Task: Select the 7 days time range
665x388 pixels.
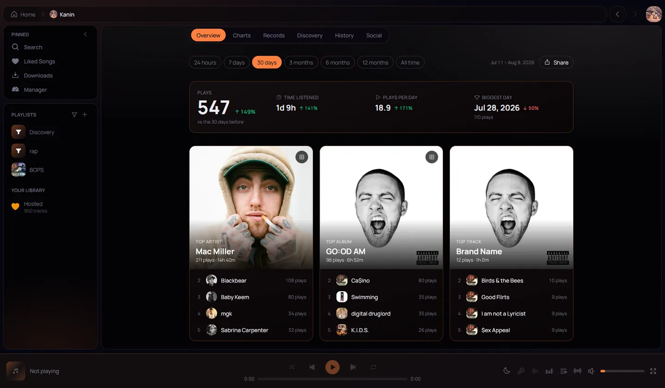Action: [x=237, y=63]
